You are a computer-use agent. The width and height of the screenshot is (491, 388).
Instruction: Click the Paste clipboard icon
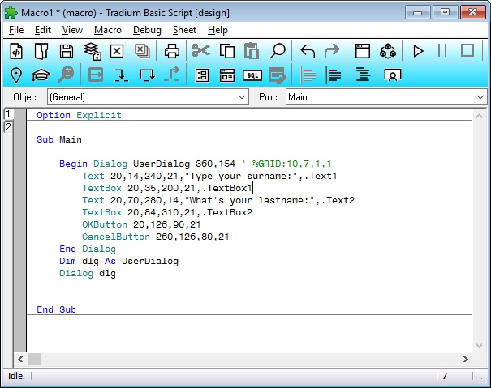pyautogui.click(x=252, y=51)
